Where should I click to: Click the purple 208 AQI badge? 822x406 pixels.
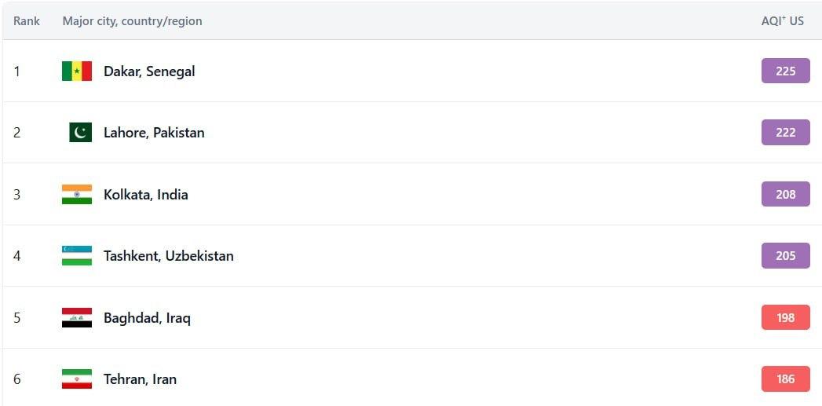point(785,194)
